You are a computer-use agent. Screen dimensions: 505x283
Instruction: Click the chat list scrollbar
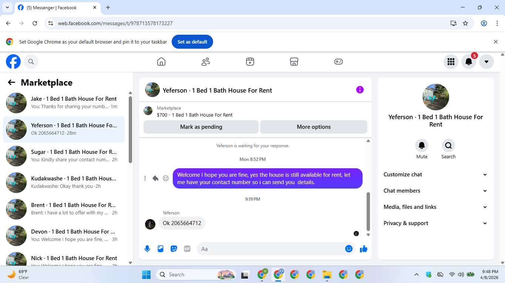pyautogui.click(x=130, y=129)
